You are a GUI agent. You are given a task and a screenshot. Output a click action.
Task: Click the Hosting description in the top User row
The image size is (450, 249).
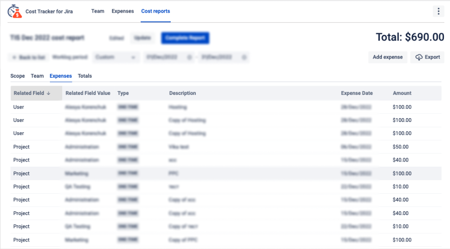(x=178, y=107)
